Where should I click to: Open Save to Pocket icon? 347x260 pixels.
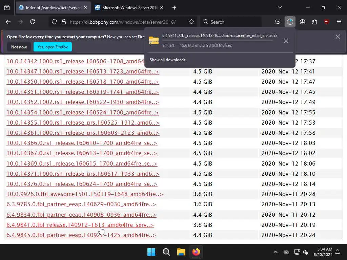click(278, 22)
